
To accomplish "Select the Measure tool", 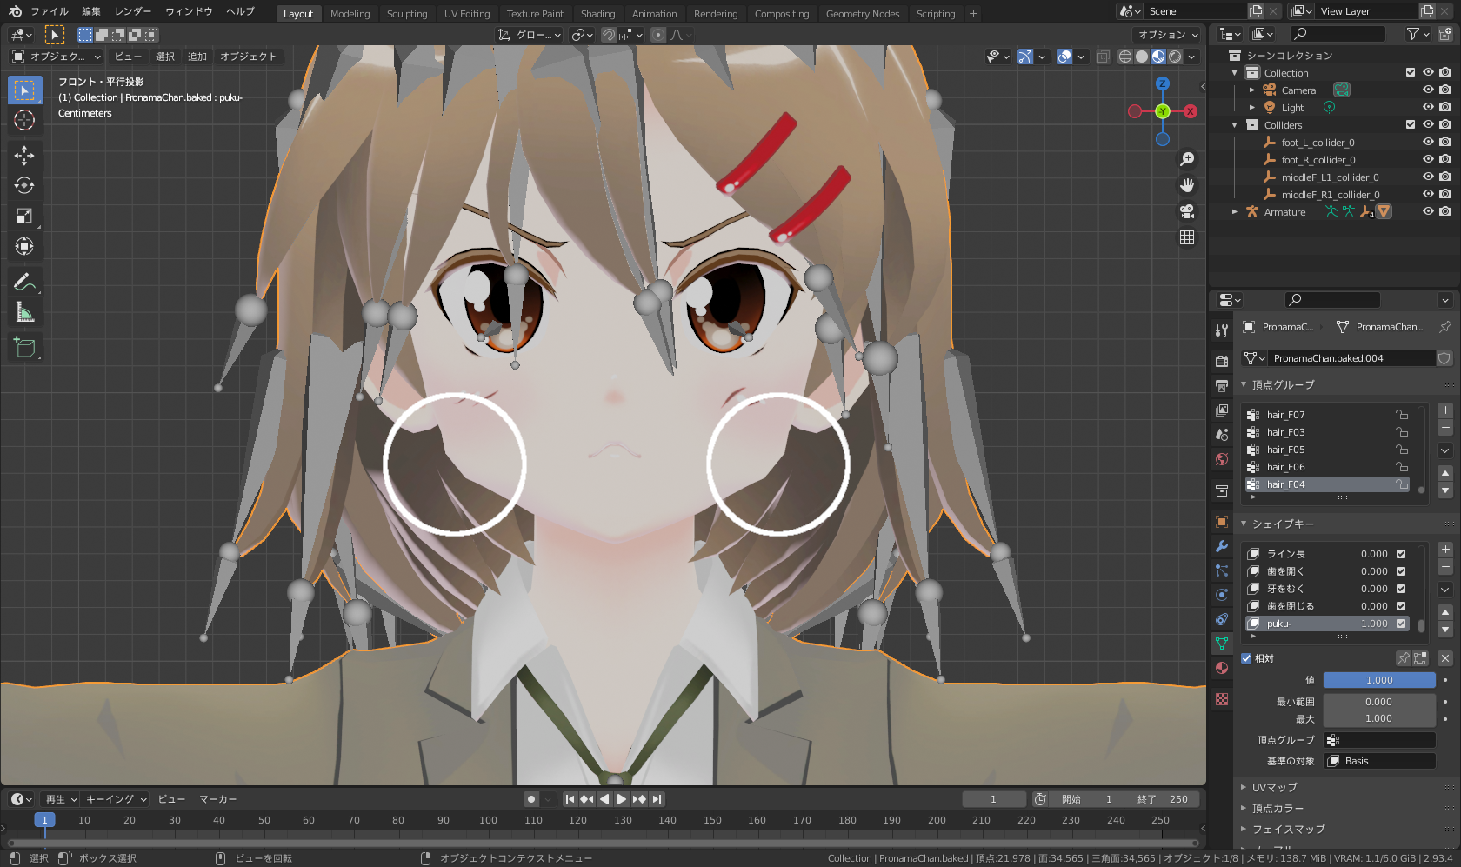I will pos(24,312).
